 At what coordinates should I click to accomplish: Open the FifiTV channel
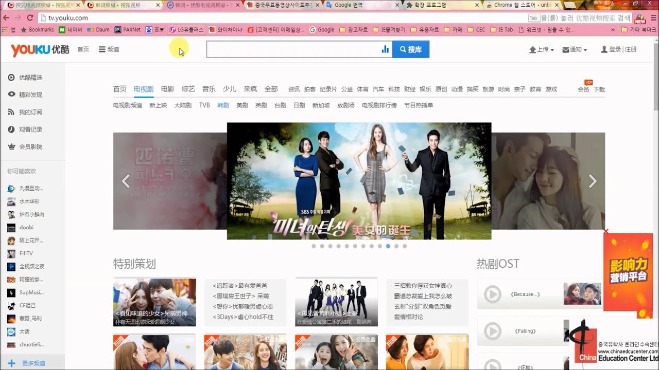click(26, 253)
